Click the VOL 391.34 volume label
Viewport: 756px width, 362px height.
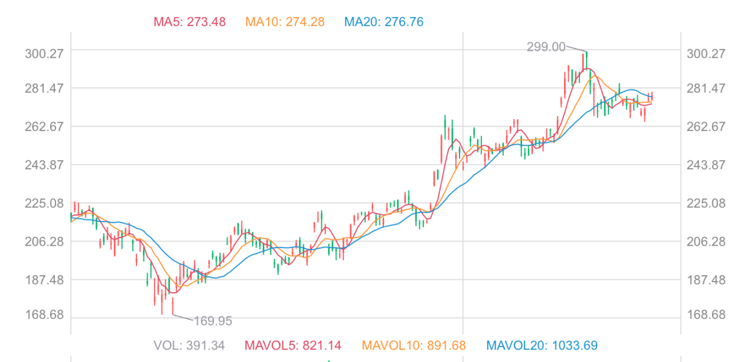coord(189,345)
